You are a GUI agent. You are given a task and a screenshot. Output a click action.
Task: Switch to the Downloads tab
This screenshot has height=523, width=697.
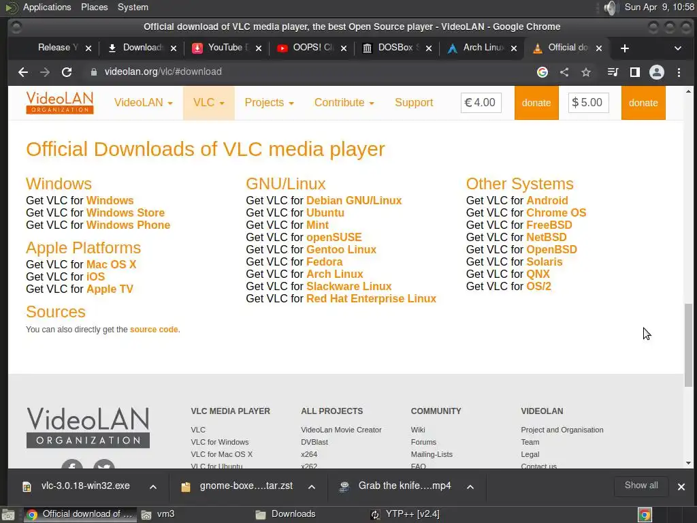click(142, 48)
